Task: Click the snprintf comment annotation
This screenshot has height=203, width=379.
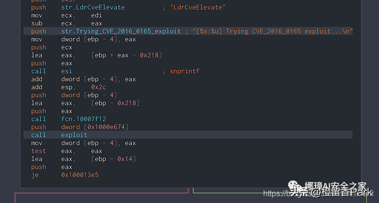Action: coord(184,71)
